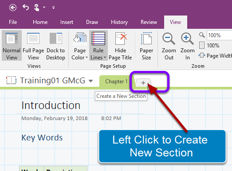
Task: Select the Chapter 1 section tab
Action: pos(116,82)
